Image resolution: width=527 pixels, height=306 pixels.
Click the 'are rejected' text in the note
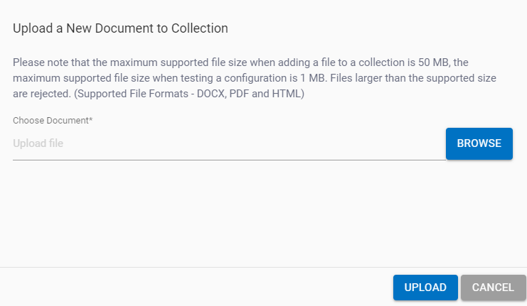41,94
